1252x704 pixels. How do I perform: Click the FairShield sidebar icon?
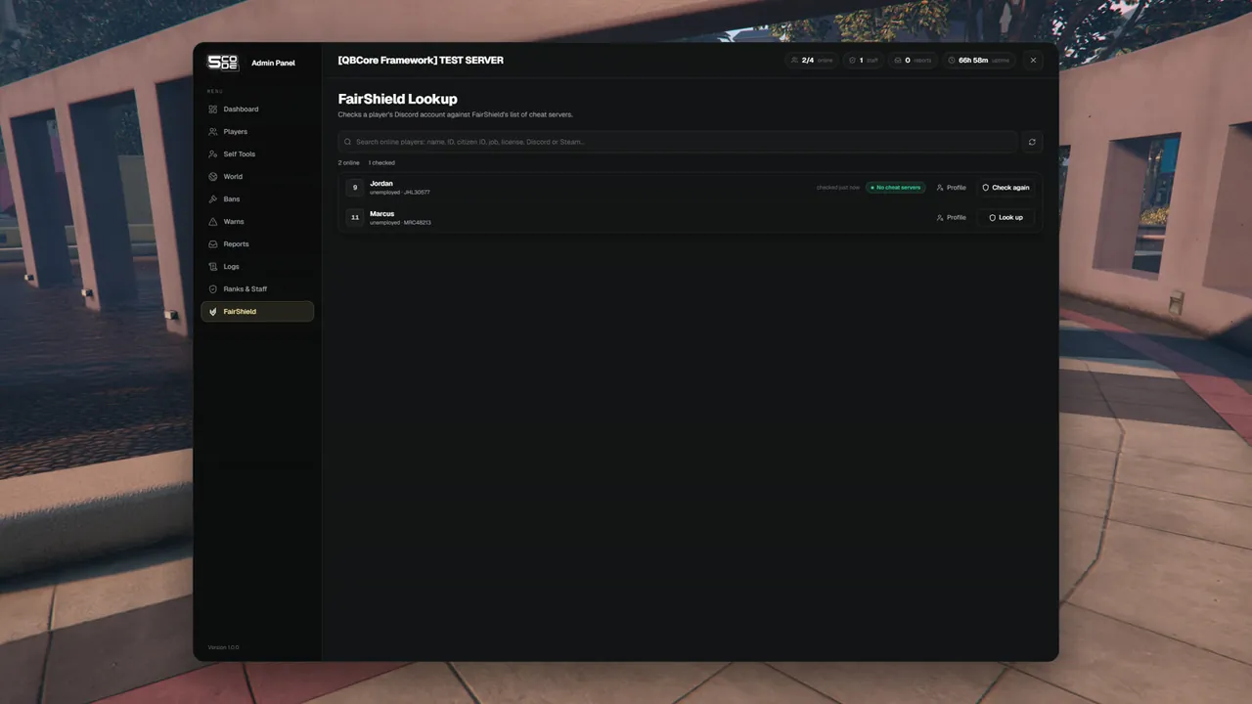pos(213,312)
